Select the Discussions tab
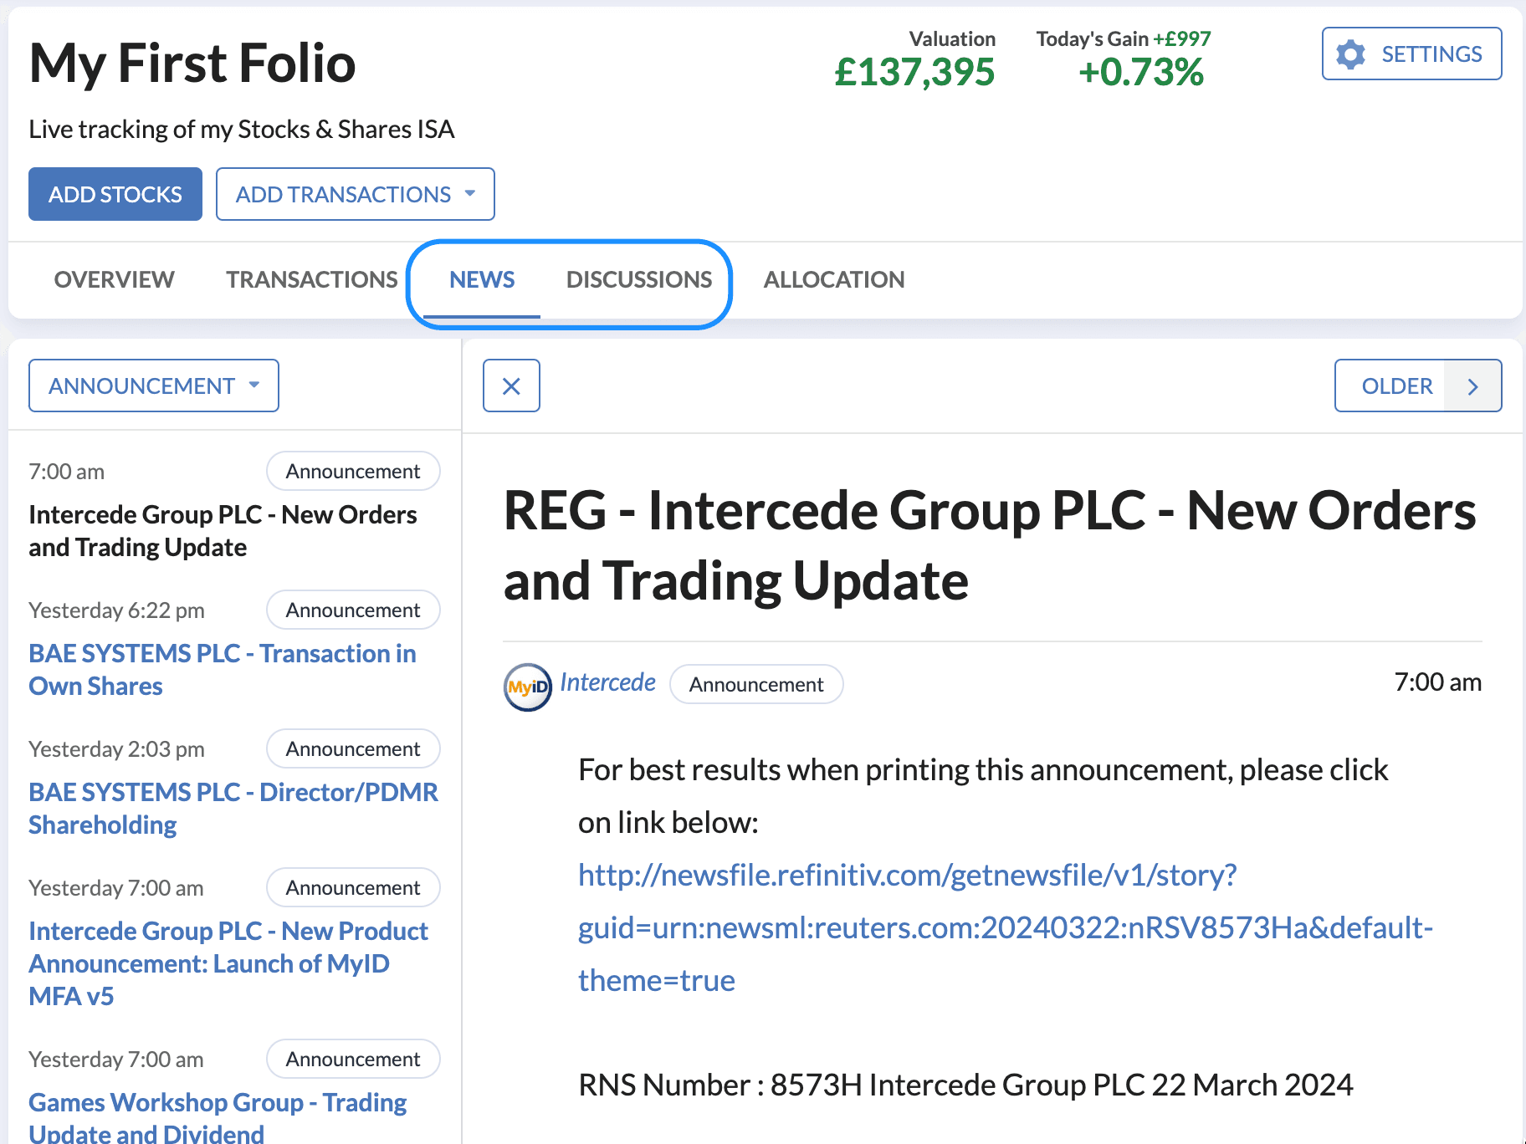 click(638, 279)
